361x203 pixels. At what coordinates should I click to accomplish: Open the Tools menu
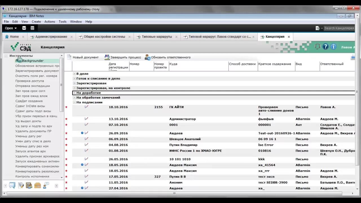tap(63, 21)
